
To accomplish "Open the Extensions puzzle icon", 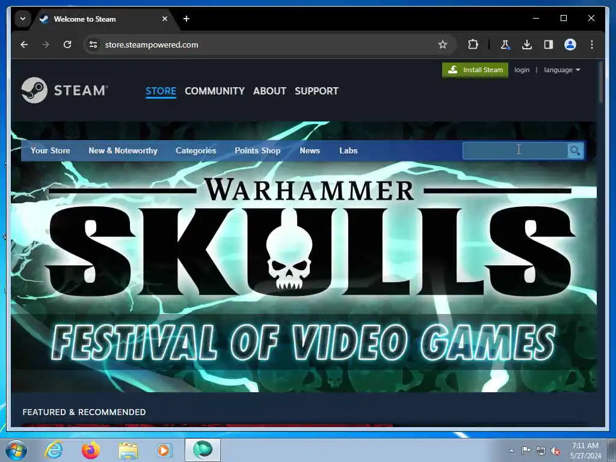I will point(473,45).
